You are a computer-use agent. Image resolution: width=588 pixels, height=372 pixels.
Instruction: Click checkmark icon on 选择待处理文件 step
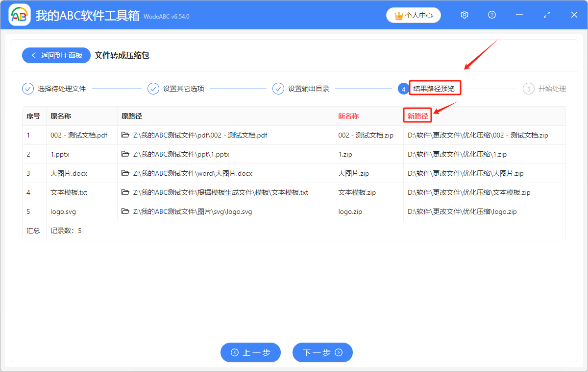click(28, 89)
